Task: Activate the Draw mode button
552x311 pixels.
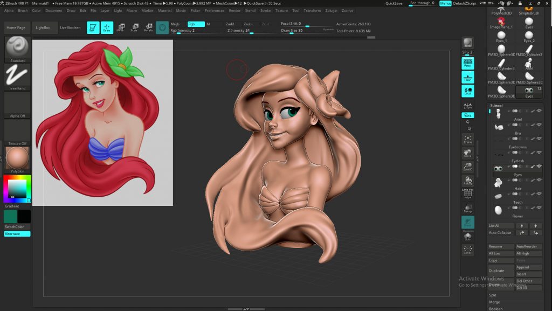Action: pyautogui.click(x=107, y=27)
